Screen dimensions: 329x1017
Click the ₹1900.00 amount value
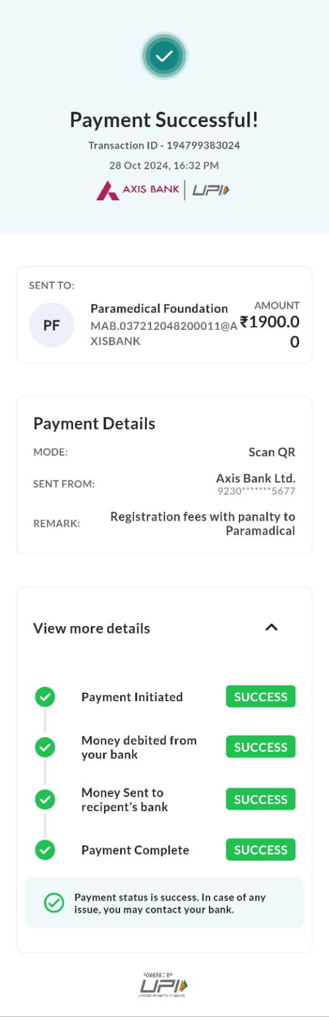point(270,331)
